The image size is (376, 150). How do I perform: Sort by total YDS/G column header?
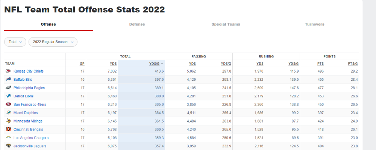coord(156,64)
